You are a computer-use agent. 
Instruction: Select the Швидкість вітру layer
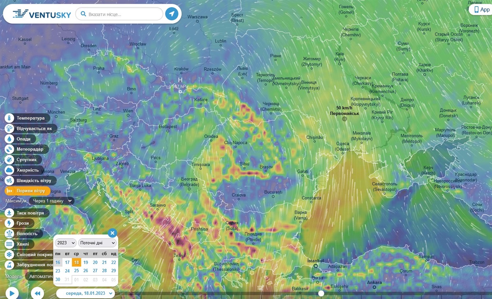coord(31,181)
